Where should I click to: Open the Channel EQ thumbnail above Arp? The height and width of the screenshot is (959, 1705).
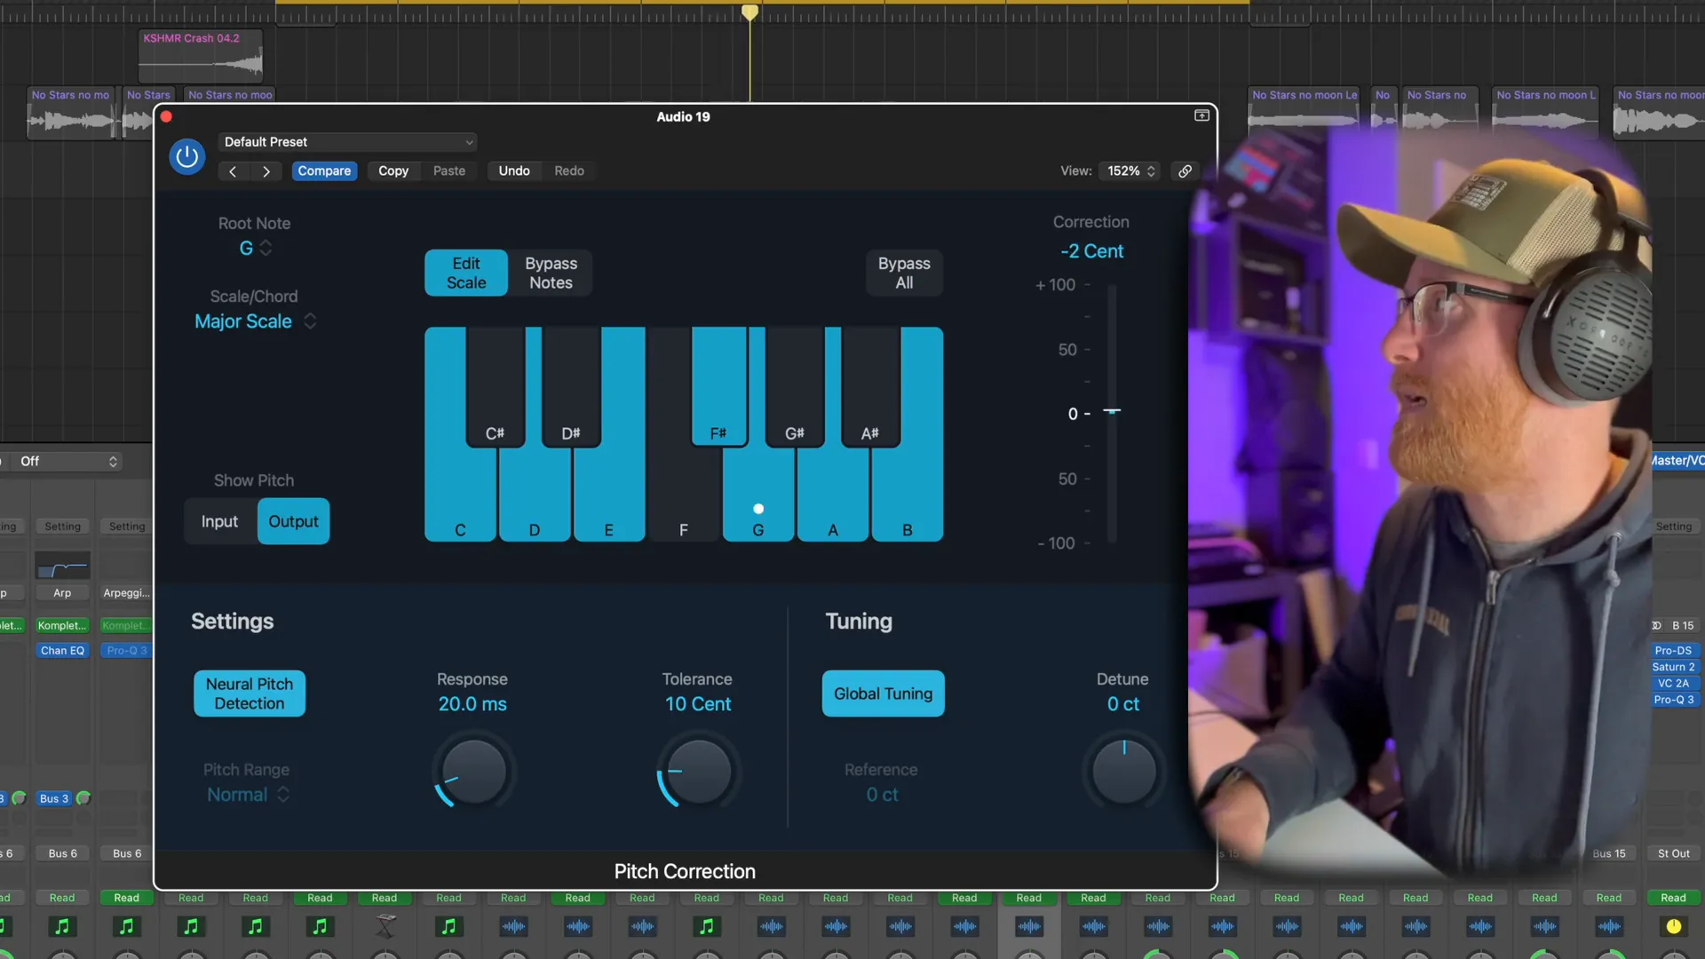pyautogui.click(x=62, y=566)
